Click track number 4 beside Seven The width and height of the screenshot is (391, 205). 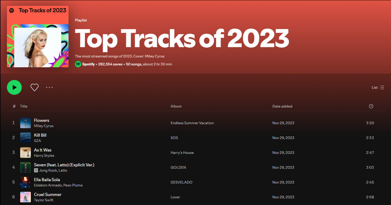pos(14,167)
